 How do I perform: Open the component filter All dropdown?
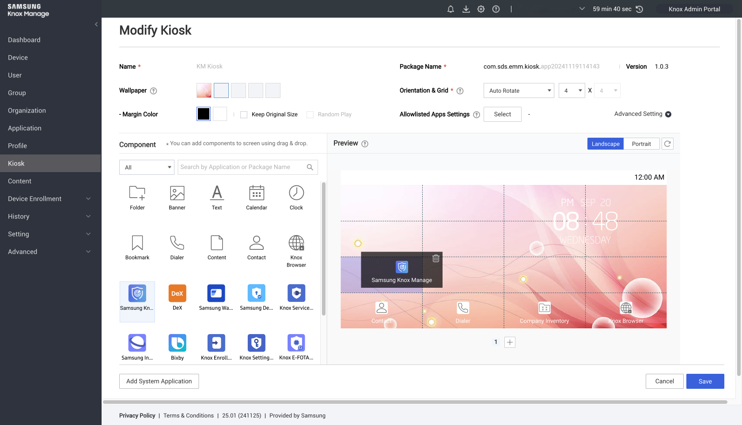point(147,167)
